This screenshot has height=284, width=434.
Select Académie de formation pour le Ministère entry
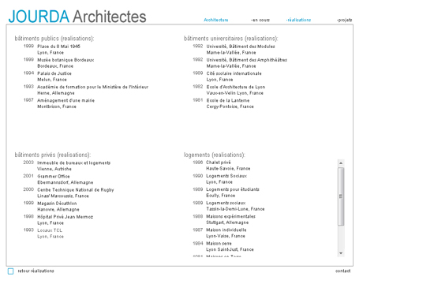(x=93, y=88)
